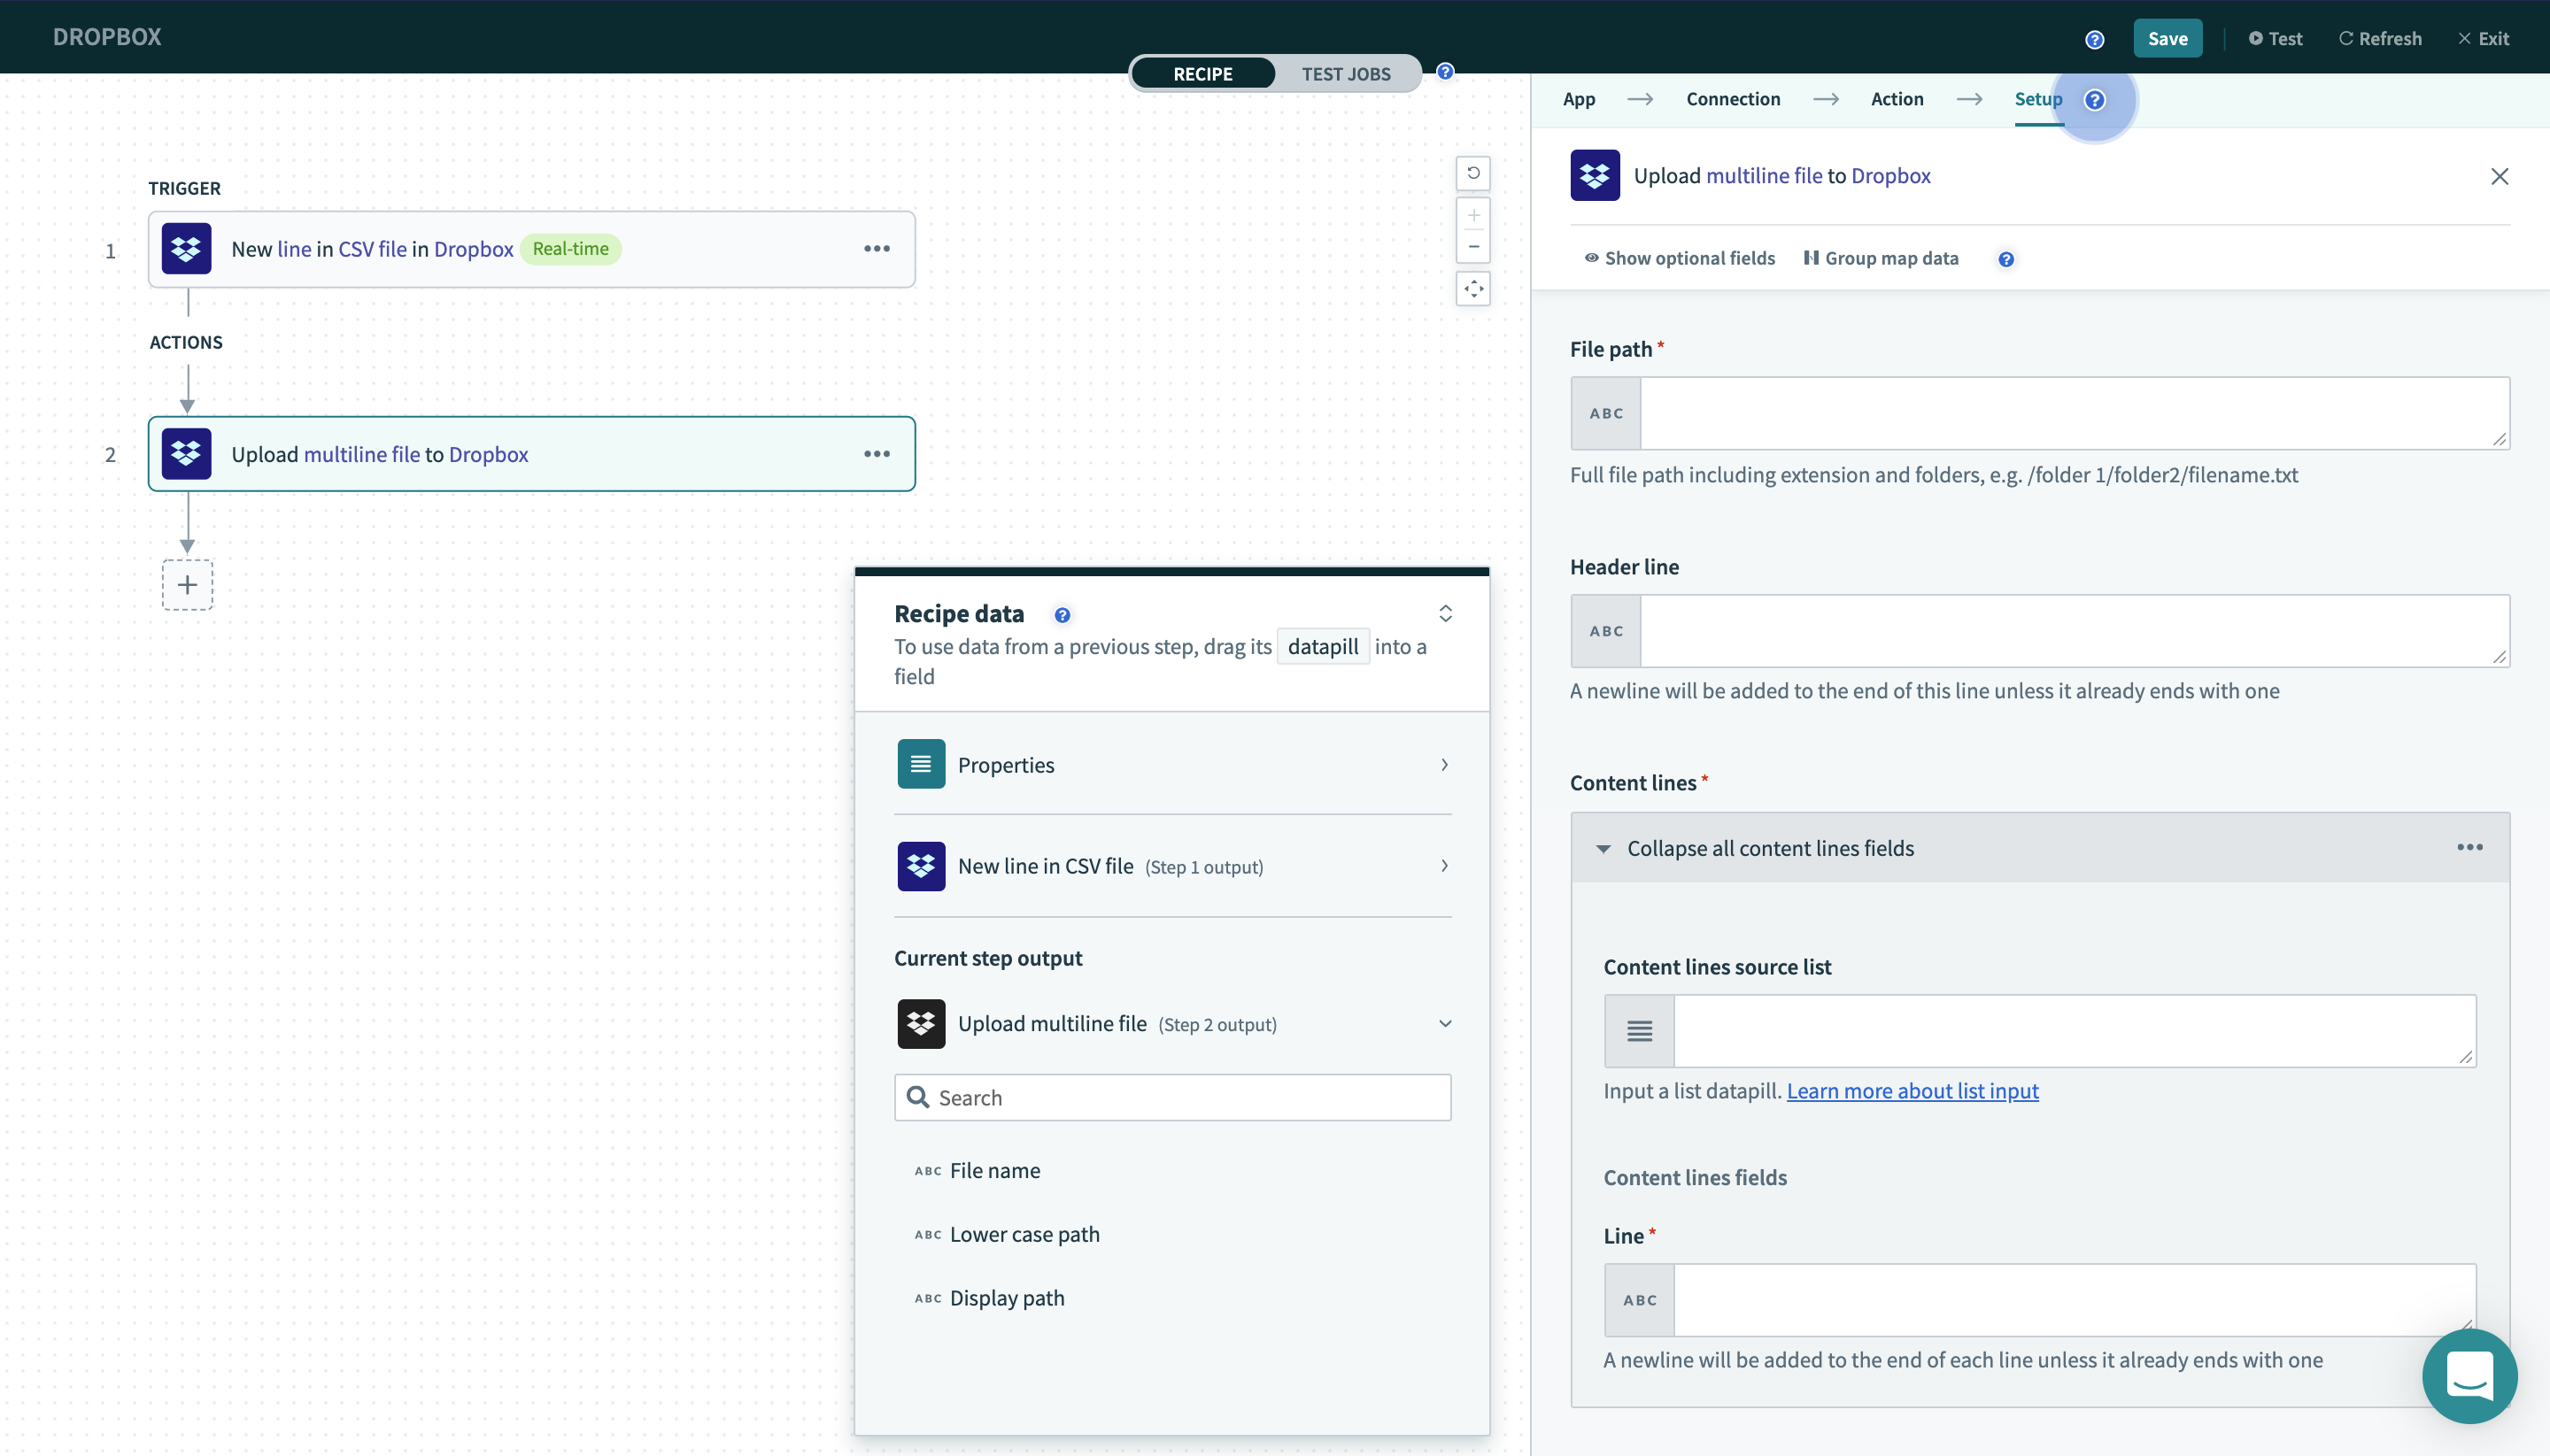Open the Connection step in setup navigation

(1733, 98)
